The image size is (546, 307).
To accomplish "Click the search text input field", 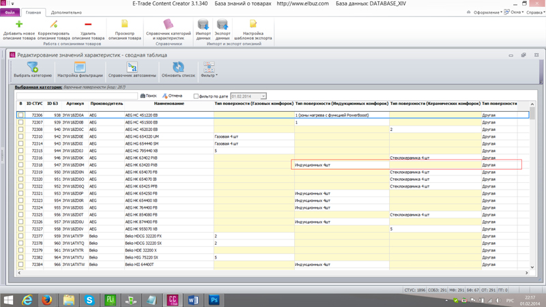I will [77, 96].
